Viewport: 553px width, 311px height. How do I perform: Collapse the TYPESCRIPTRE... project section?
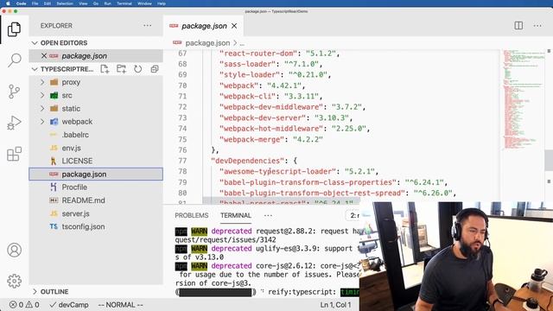point(35,69)
